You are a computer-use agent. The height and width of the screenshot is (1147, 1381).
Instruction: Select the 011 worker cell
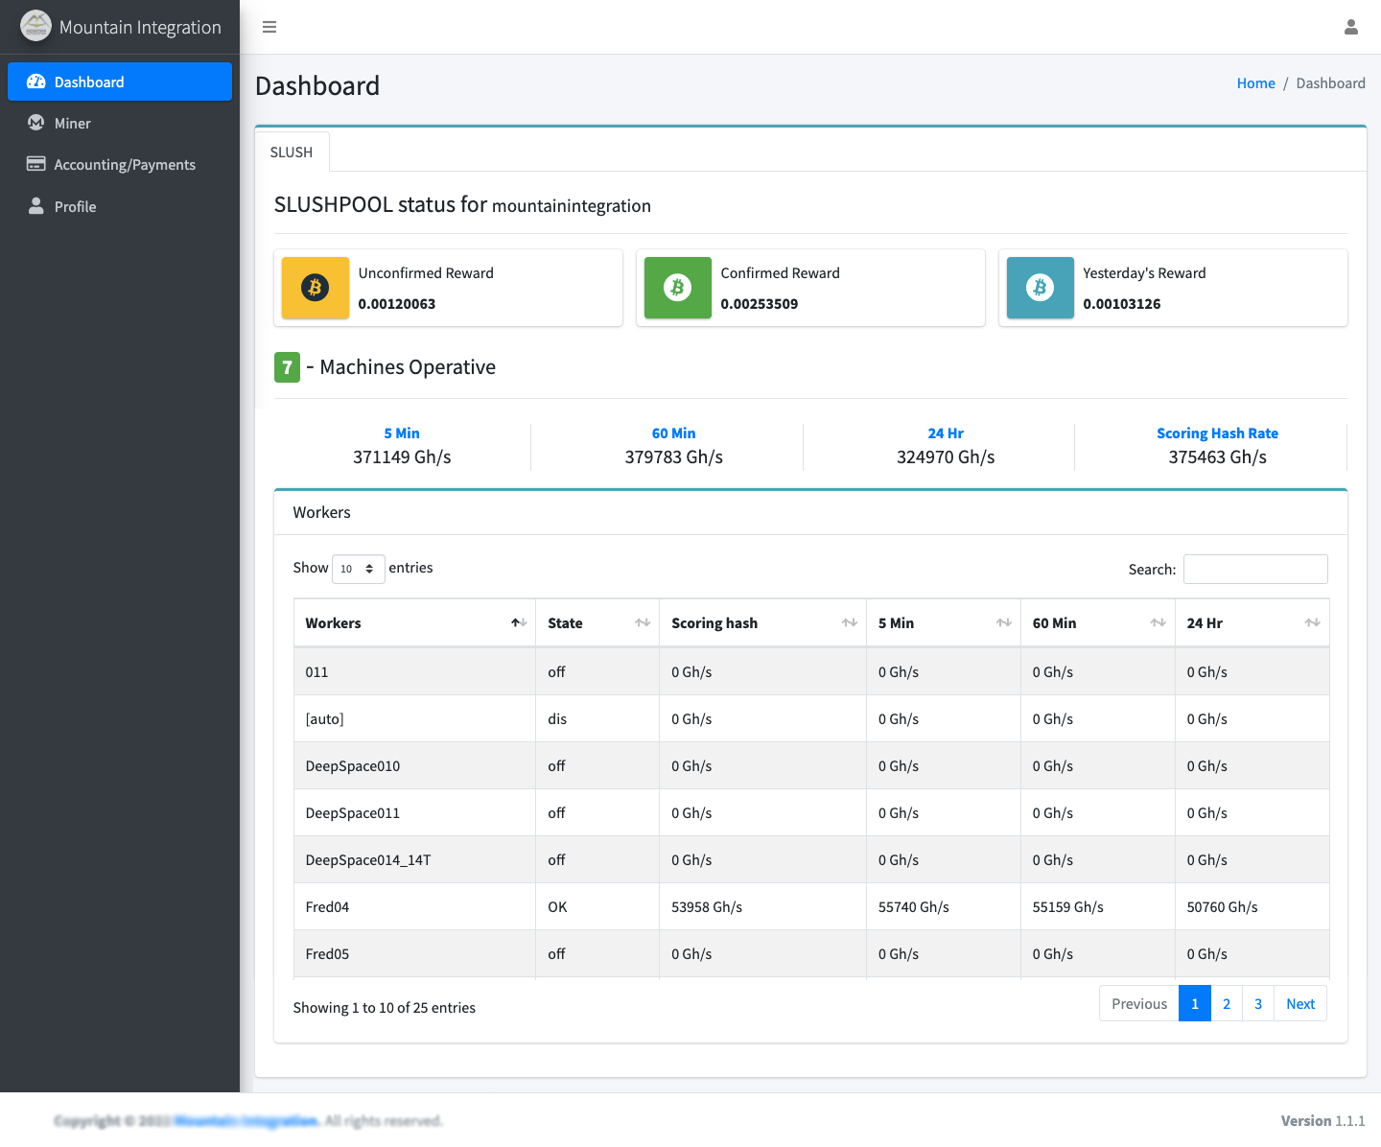pyautogui.click(x=414, y=672)
